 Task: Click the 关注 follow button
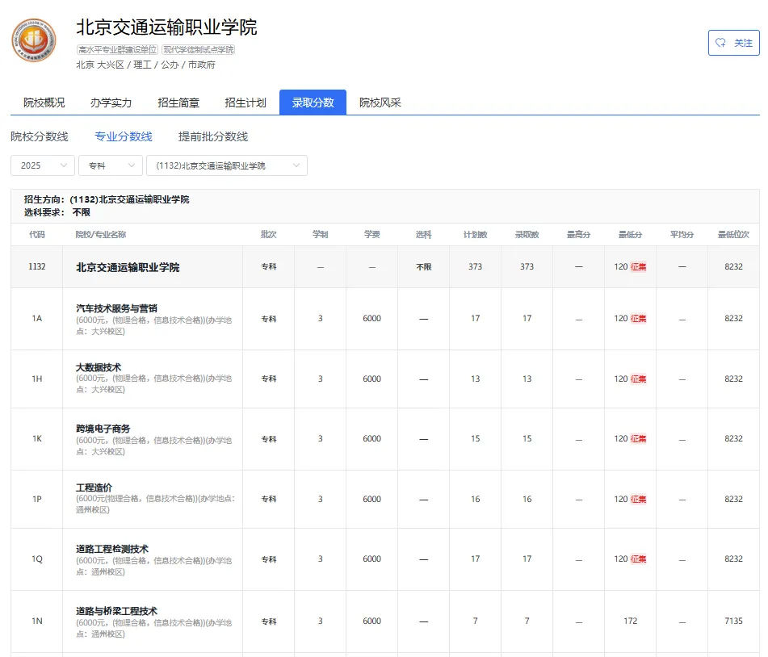point(734,43)
